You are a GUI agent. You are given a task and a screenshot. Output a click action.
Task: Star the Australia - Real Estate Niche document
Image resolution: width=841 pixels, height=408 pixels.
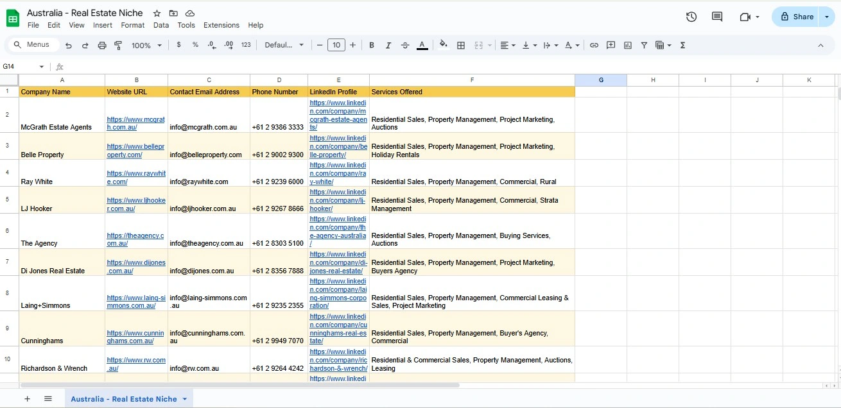pyautogui.click(x=157, y=13)
